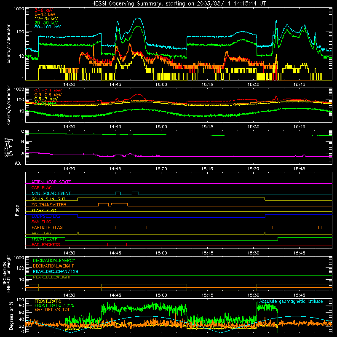Select the FRONT_RATIO_1225 legend label
The image size is (337, 337).
point(54,305)
